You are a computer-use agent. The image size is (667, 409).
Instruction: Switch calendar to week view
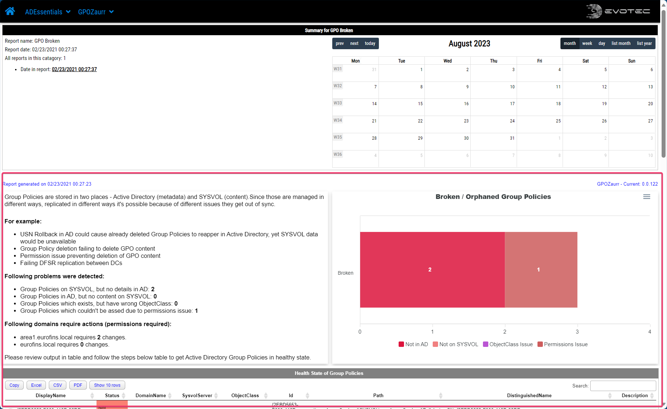coord(587,43)
